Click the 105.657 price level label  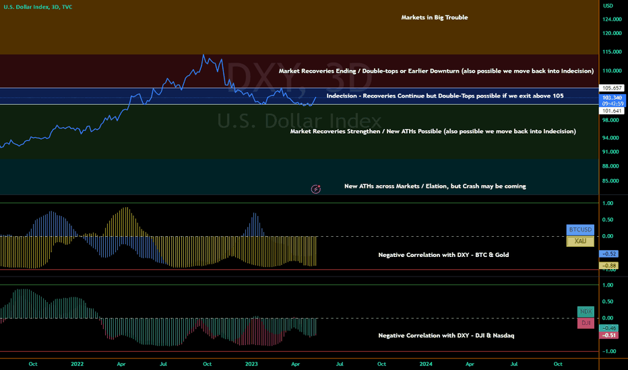tap(612, 88)
